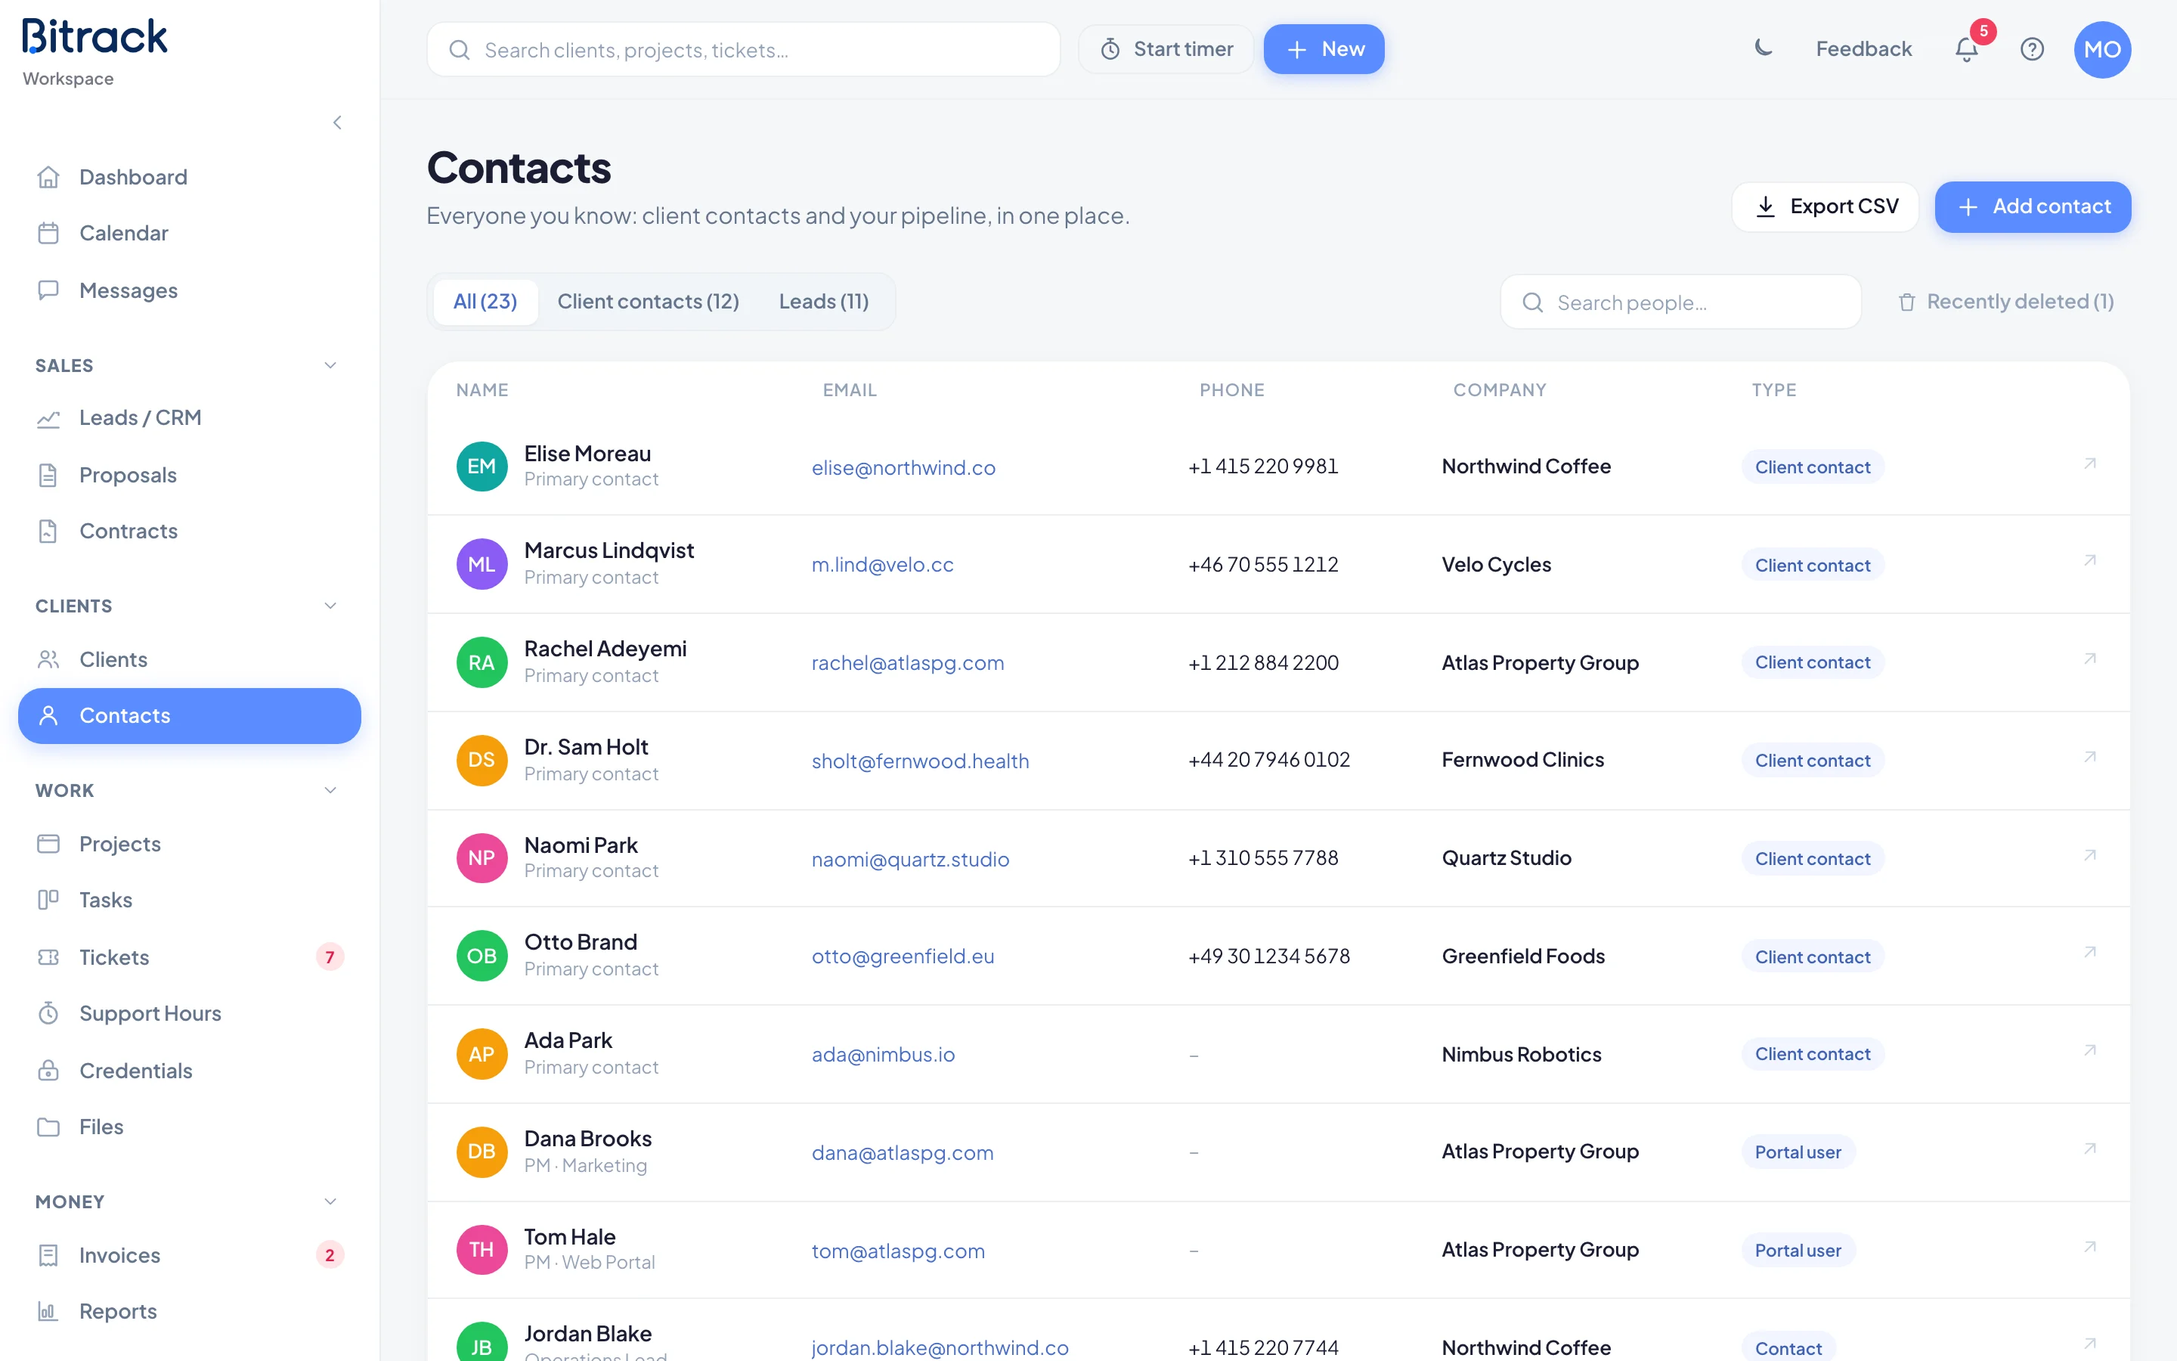The width and height of the screenshot is (2177, 1361).
Task: Collapse the sidebar with the chevron arrow
Action: click(x=337, y=122)
